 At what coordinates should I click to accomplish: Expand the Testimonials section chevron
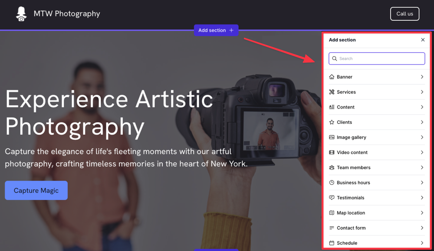(x=422, y=197)
